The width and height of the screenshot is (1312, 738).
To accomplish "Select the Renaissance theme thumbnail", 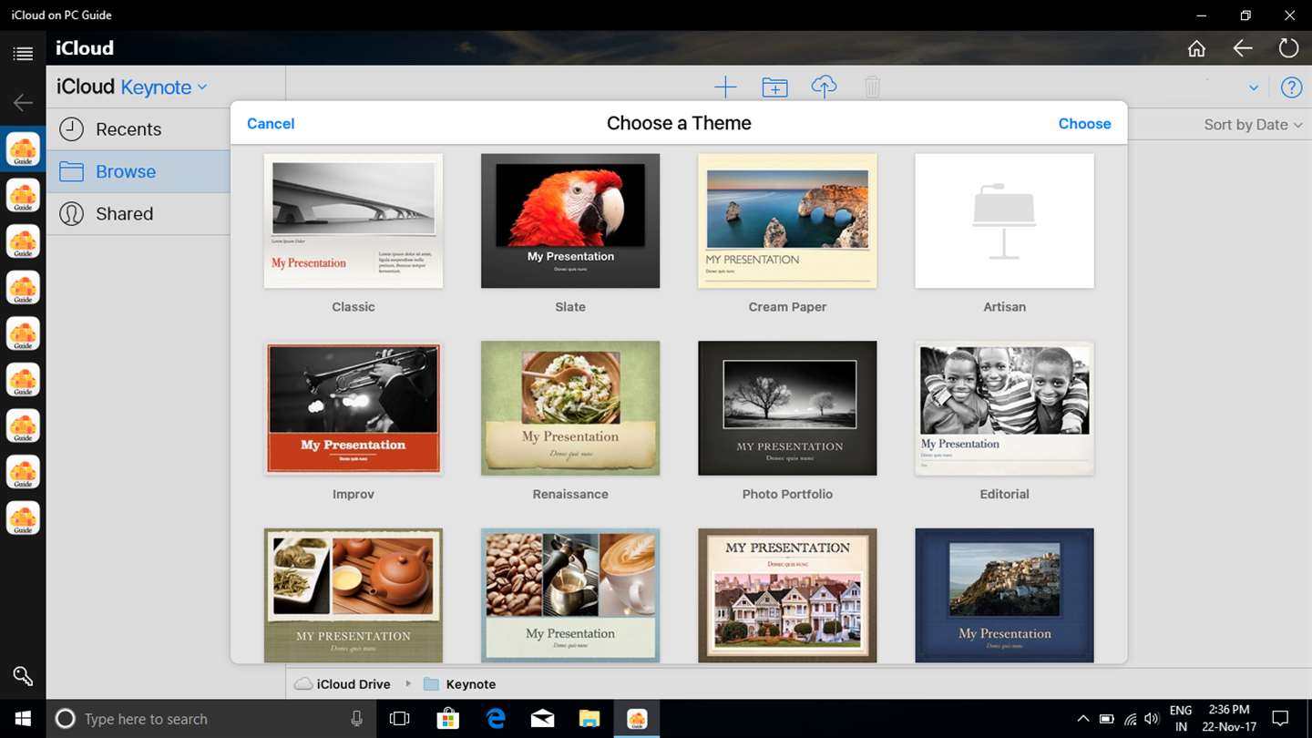I will tap(570, 408).
